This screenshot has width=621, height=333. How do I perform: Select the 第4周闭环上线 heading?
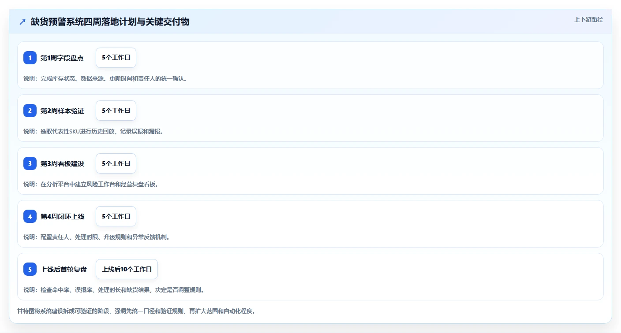pos(62,216)
